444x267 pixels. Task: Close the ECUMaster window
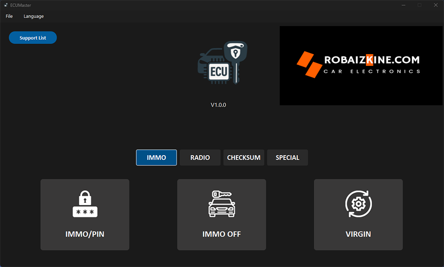(435, 5)
